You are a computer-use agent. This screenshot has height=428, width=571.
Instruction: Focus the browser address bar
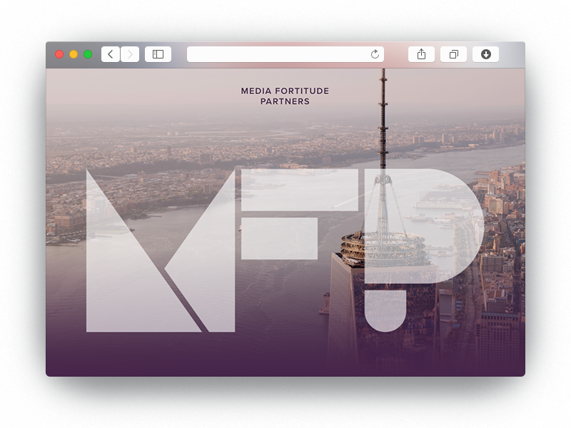coord(285,54)
